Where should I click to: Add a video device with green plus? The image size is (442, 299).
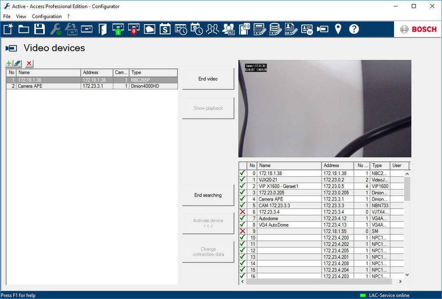(x=9, y=64)
